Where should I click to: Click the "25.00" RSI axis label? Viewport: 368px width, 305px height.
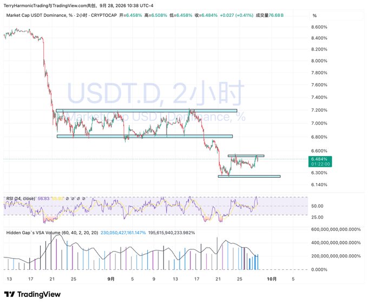point(317,218)
